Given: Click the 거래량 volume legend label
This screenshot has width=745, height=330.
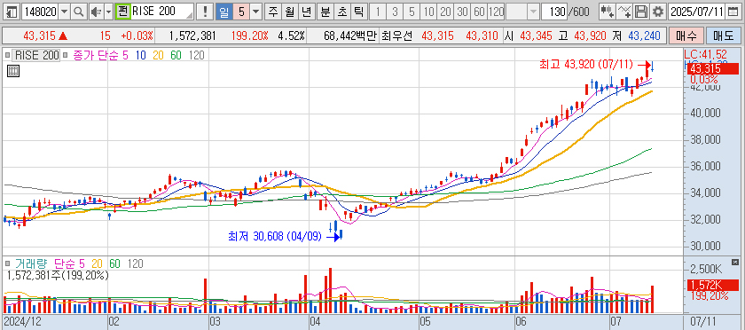Looking at the screenshot, I should pyautogui.click(x=31, y=263).
